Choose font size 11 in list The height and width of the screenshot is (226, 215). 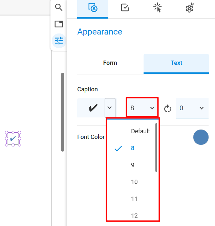[134, 199]
